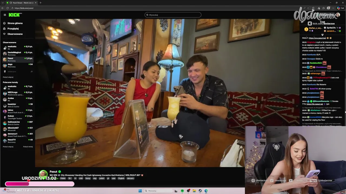Open Przeglądaj in the sidebar

coord(11,29)
